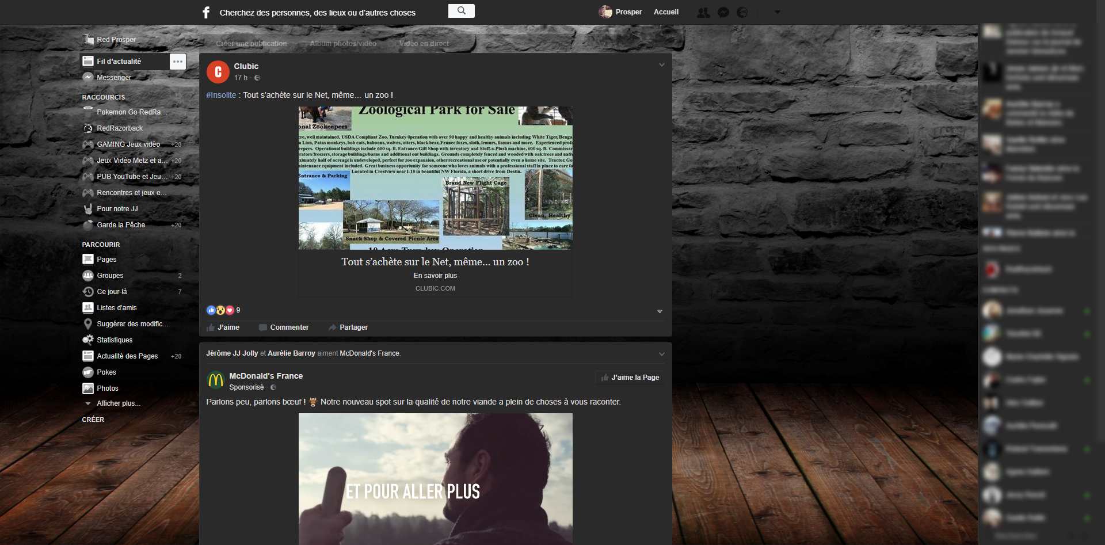The width and height of the screenshot is (1105, 545).
Task: Click Partager on the Clubic post
Action: click(348, 327)
